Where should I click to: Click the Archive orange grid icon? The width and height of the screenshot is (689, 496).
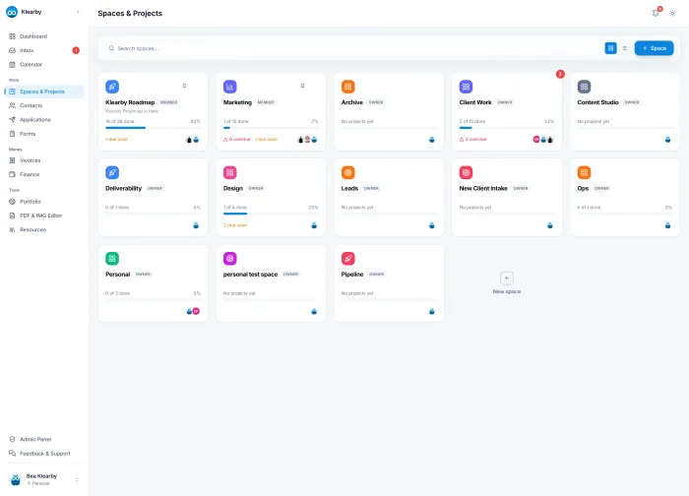click(348, 87)
